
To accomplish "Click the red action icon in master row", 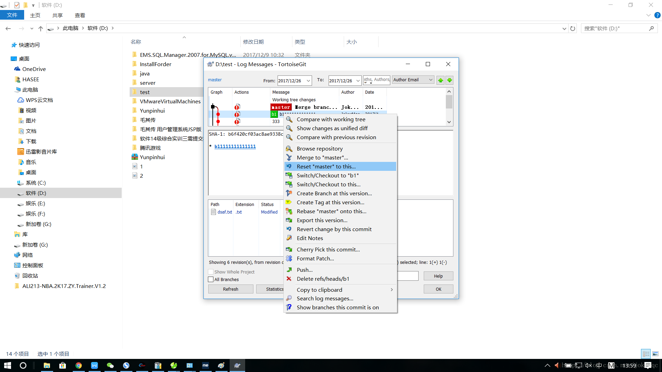I will (237, 107).
